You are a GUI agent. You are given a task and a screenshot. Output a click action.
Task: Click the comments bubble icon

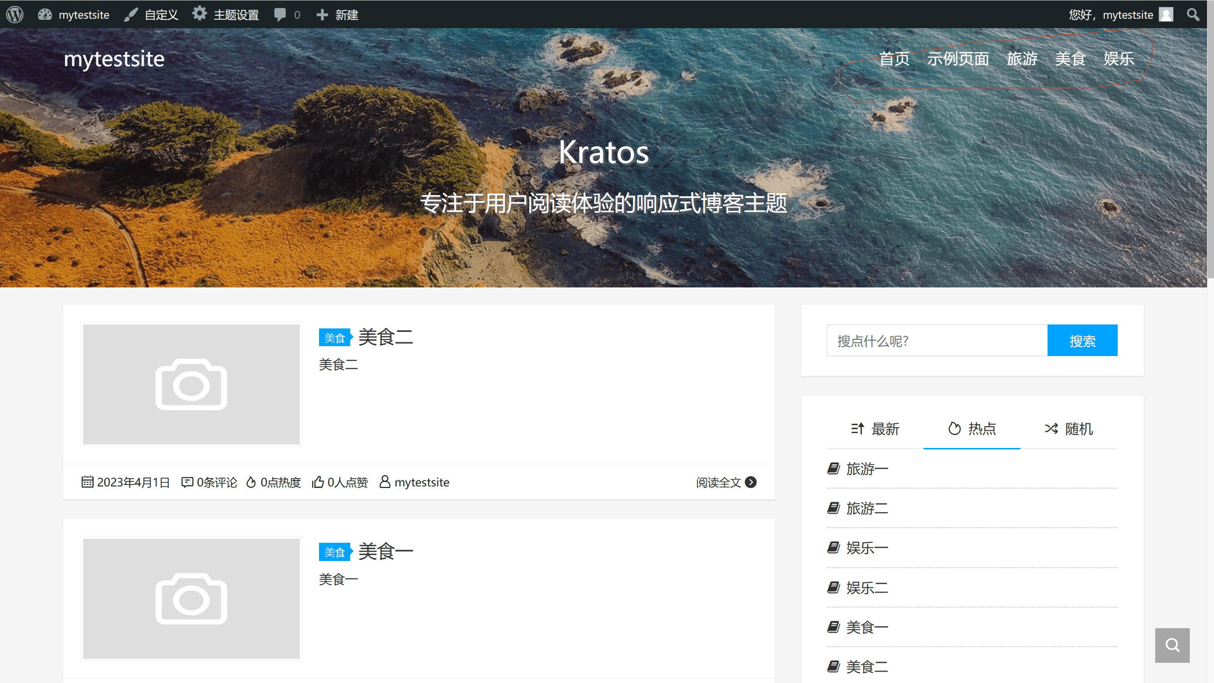point(280,14)
